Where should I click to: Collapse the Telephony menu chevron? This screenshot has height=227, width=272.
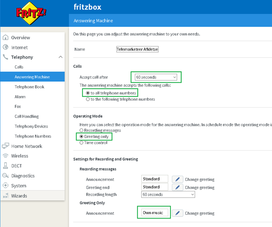pos(61,57)
